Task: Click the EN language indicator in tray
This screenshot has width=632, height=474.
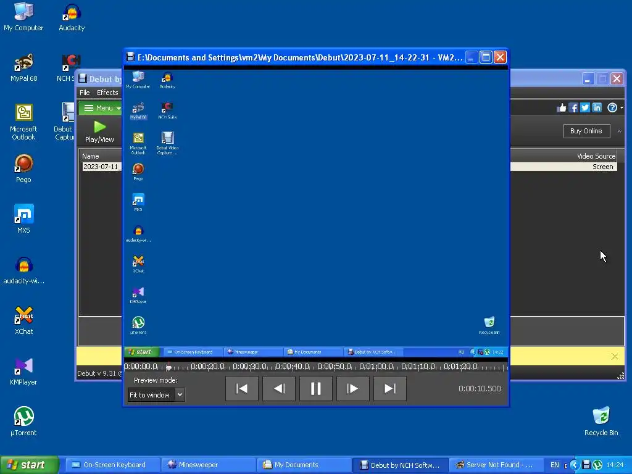Action: tap(555, 465)
